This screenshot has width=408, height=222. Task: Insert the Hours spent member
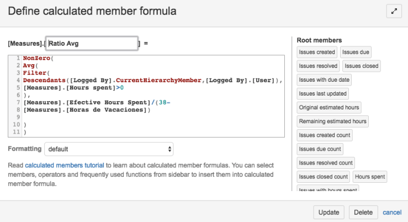[x=370, y=177]
